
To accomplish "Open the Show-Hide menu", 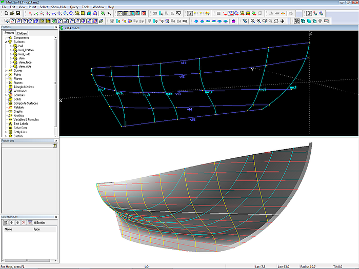I will coord(58,7).
